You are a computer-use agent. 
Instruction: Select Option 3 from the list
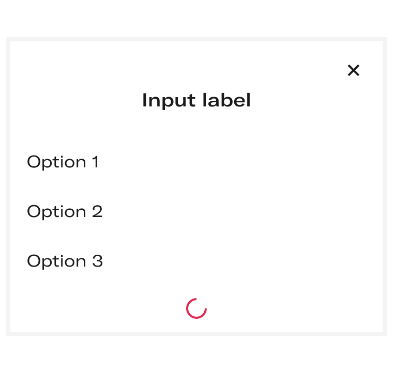point(196,261)
